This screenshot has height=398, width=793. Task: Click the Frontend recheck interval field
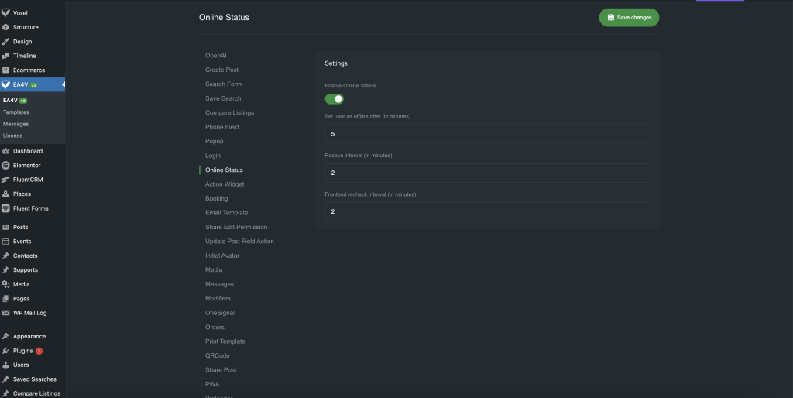tap(487, 211)
